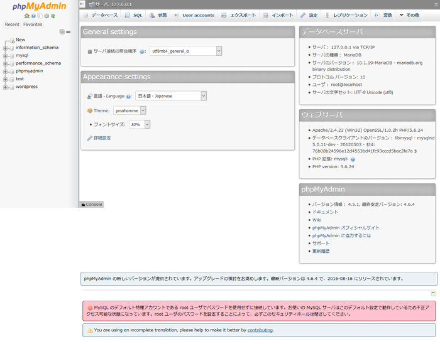
Task: Open the ドキュメント link
Action: [325, 212]
